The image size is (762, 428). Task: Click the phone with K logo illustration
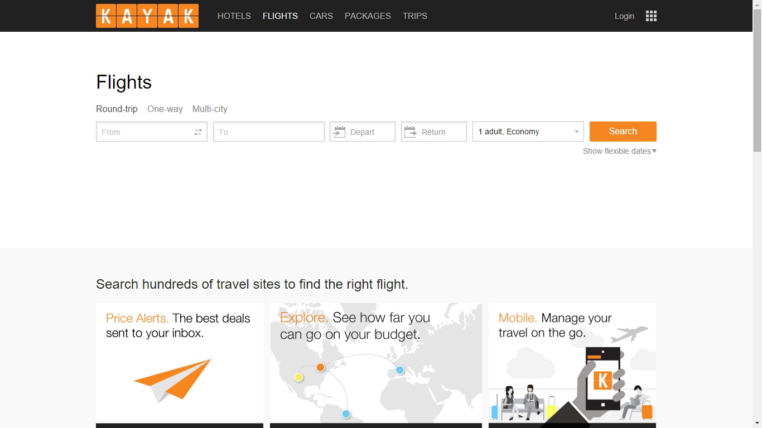tap(602, 380)
